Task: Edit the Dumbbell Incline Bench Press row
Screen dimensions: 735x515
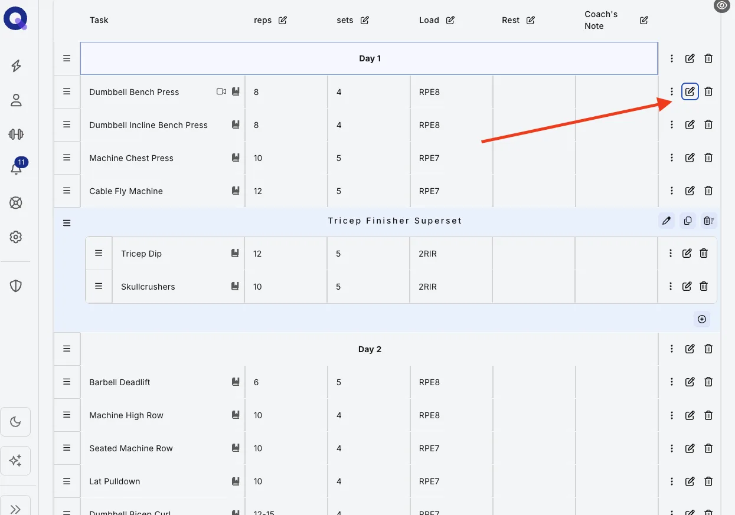Action: click(690, 124)
